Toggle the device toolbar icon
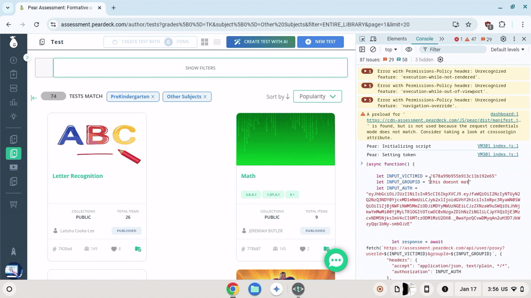The width and height of the screenshot is (531, 298). click(373, 39)
